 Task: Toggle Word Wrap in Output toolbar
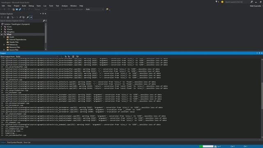77,57
